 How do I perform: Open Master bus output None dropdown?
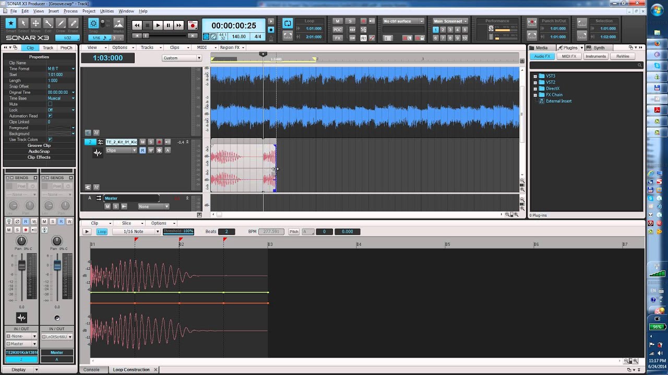click(153, 206)
